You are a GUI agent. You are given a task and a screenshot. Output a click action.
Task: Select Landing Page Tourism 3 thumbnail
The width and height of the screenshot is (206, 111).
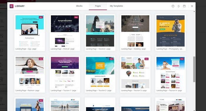pos(135,73)
